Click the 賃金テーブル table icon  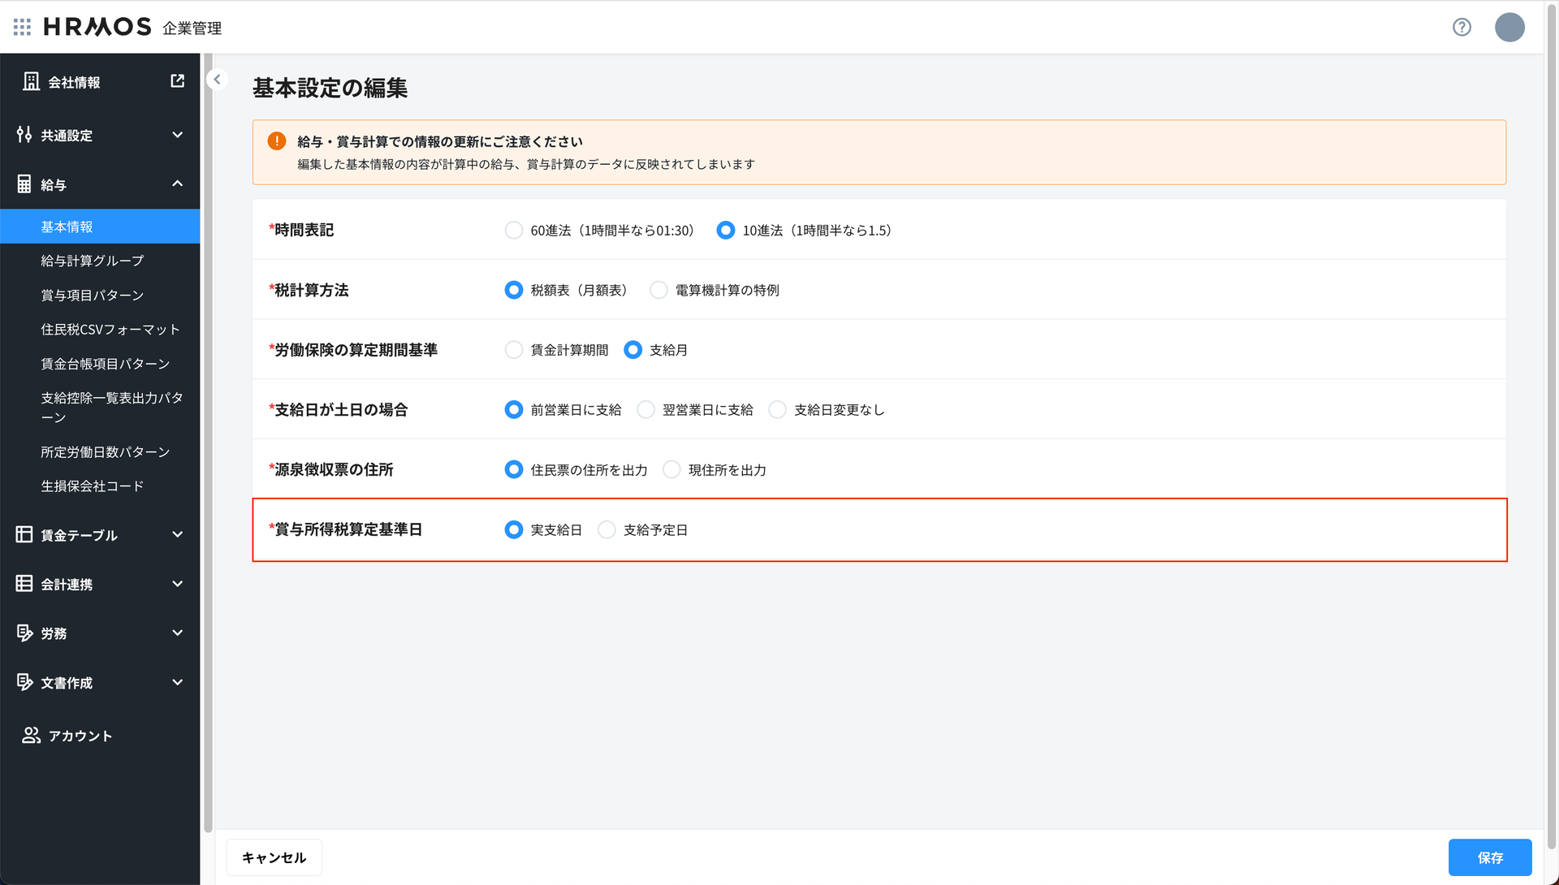[x=24, y=534]
